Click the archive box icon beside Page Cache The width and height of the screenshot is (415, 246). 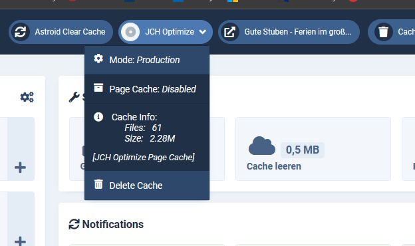(x=98, y=88)
